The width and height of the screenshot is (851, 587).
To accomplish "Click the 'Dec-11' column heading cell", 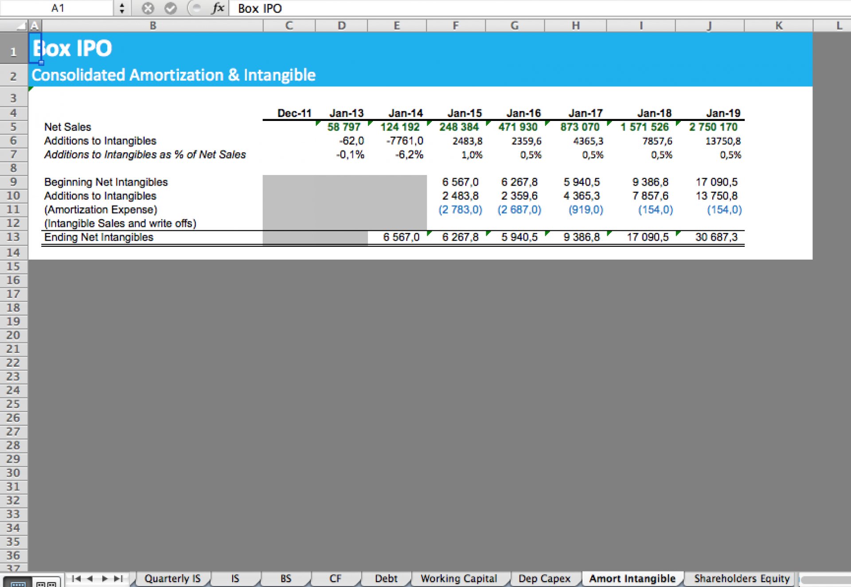I will (294, 113).
